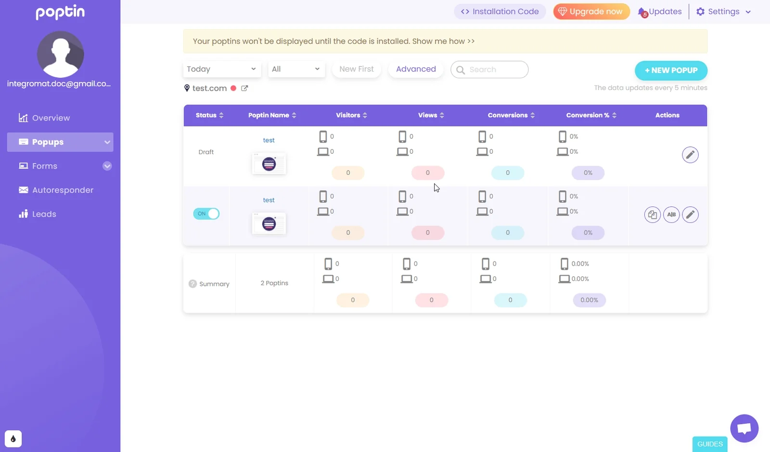The image size is (770, 452).
Task: Open the Today date range dropdown
Action: tap(222, 69)
